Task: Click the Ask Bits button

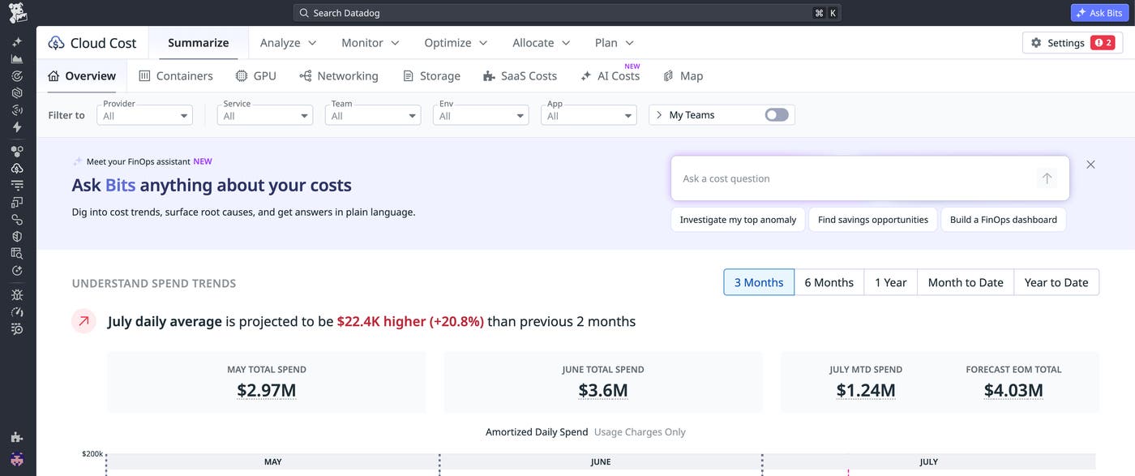Action: 1100,13
